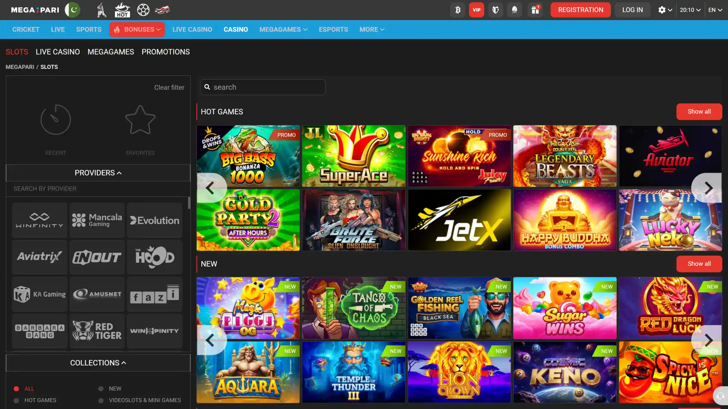728x409 pixels.
Task: Click the HOT pot icon in header
Action: [122, 10]
